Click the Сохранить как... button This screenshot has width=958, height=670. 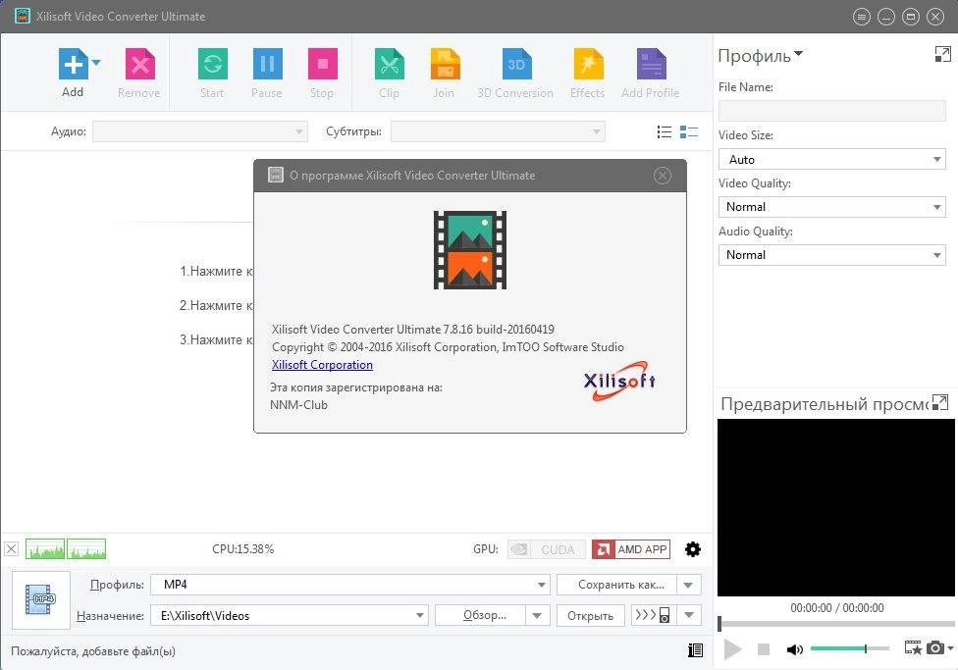click(616, 585)
